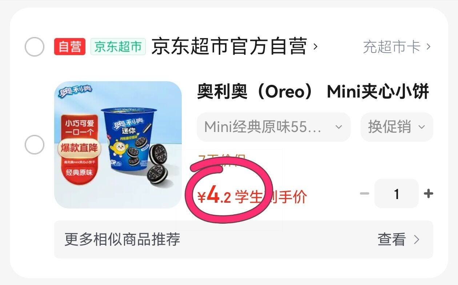Click the red 自营 badge
Screen dimensions: 458x285
pyautogui.click(x=70, y=47)
